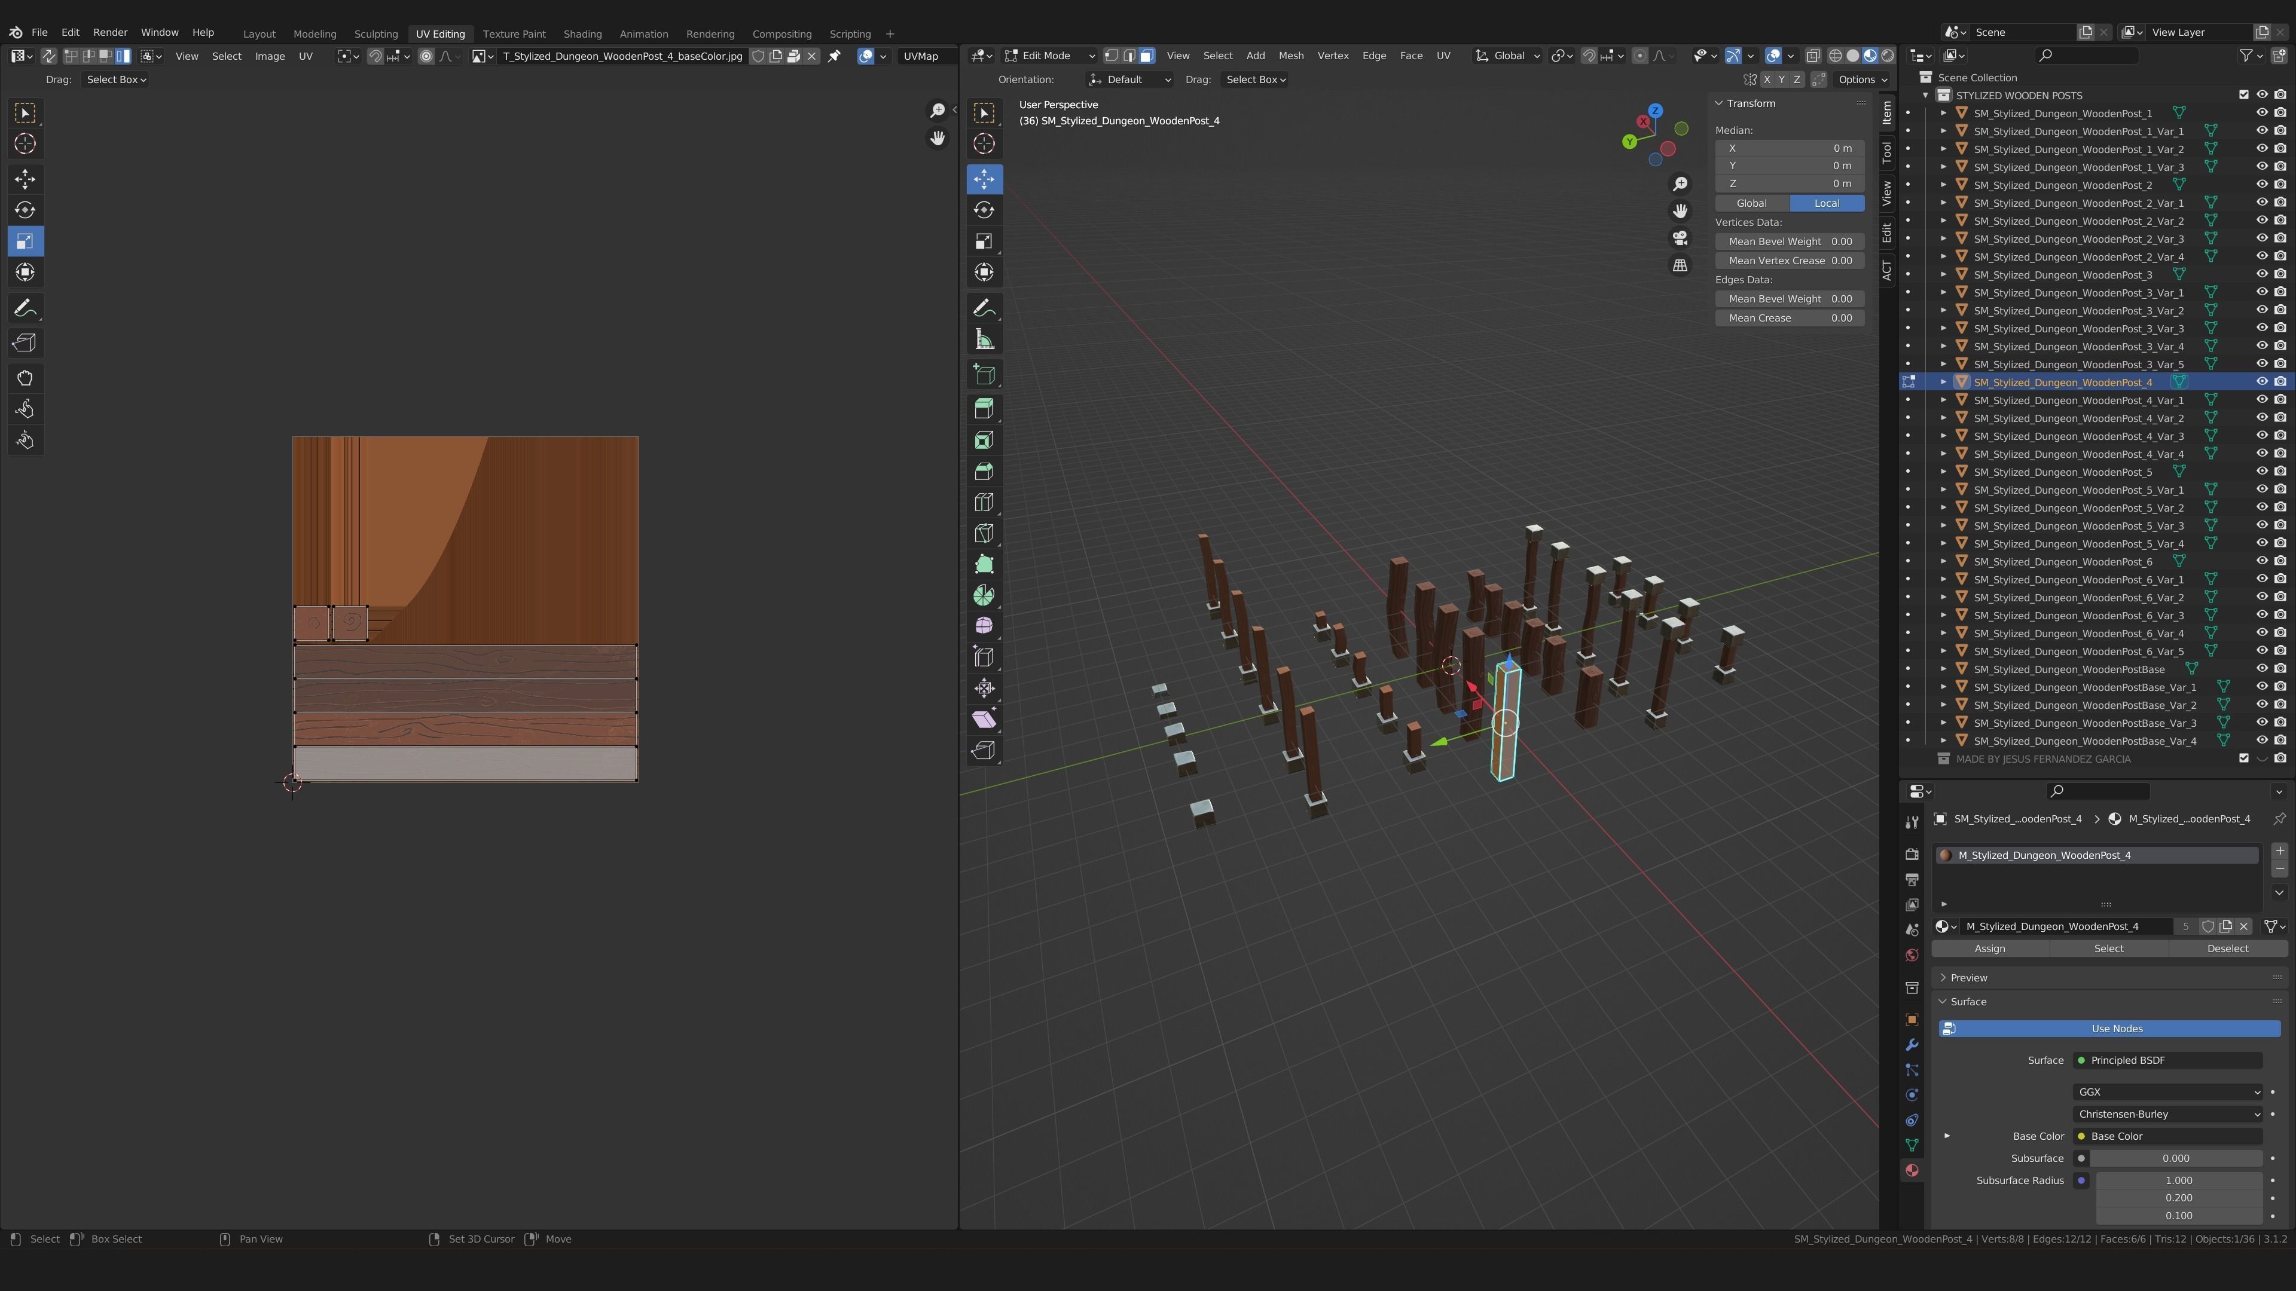The height and width of the screenshot is (1291, 2296).
Task: Select the Rip Region tool in the UV editor
Action: pyautogui.click(x=25, y=343)
